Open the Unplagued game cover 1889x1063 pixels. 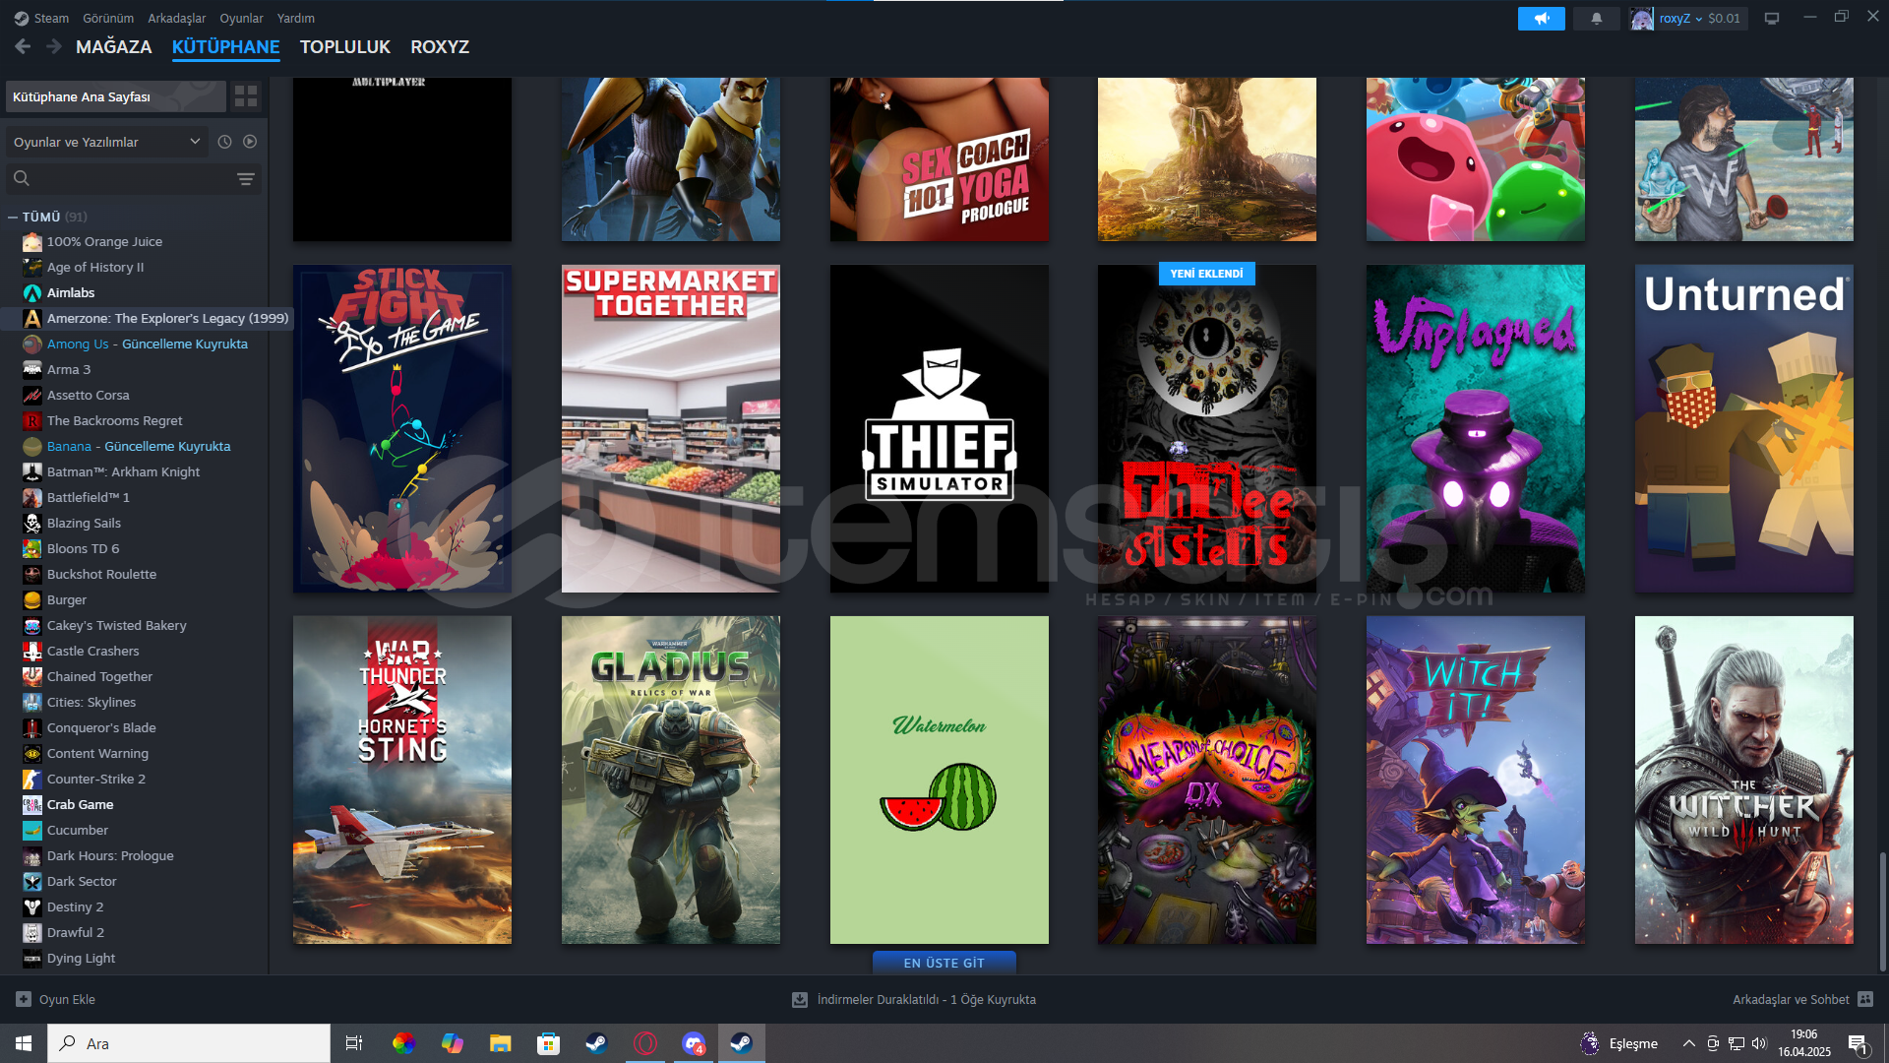coord(1476,428)
